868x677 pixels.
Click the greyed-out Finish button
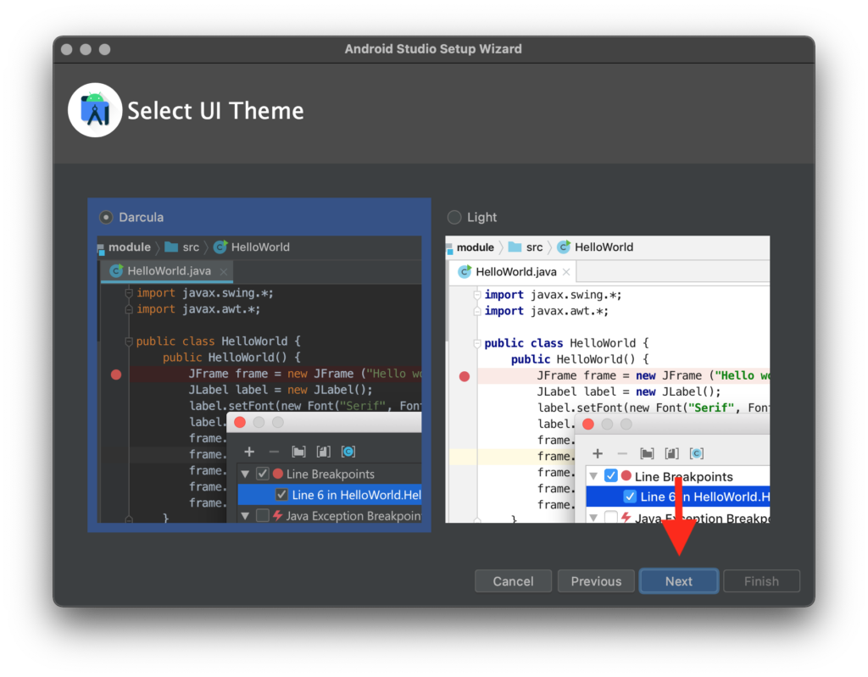(761, 581)
